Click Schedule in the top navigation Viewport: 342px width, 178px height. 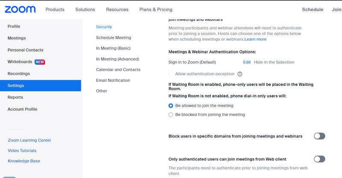[313, 9]
